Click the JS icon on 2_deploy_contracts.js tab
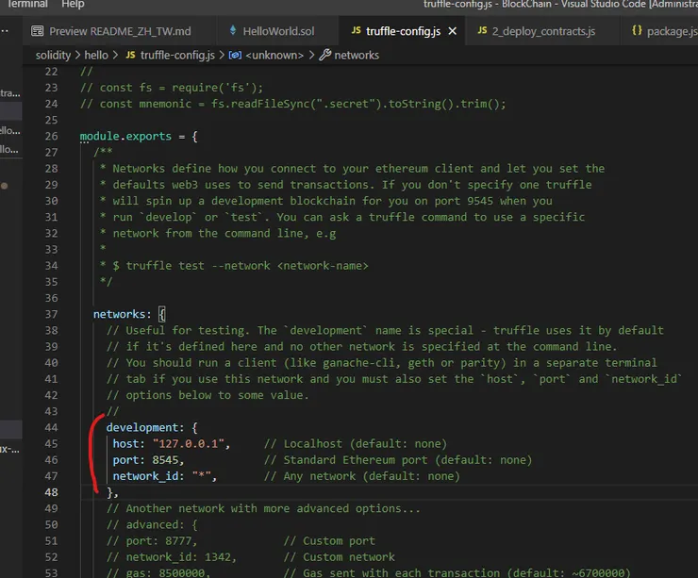The height and width of the screenshot is (578, 698). [481, 31]
